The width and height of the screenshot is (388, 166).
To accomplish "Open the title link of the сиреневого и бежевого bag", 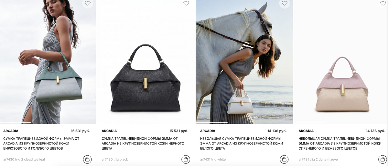I will tap(340, 143).
